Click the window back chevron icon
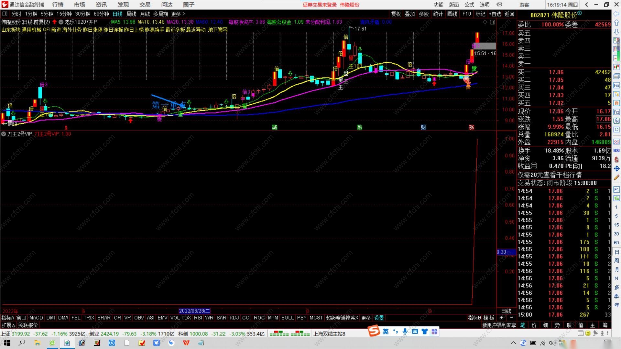Viewport: 621px width, 349px height. click(586, 5)
